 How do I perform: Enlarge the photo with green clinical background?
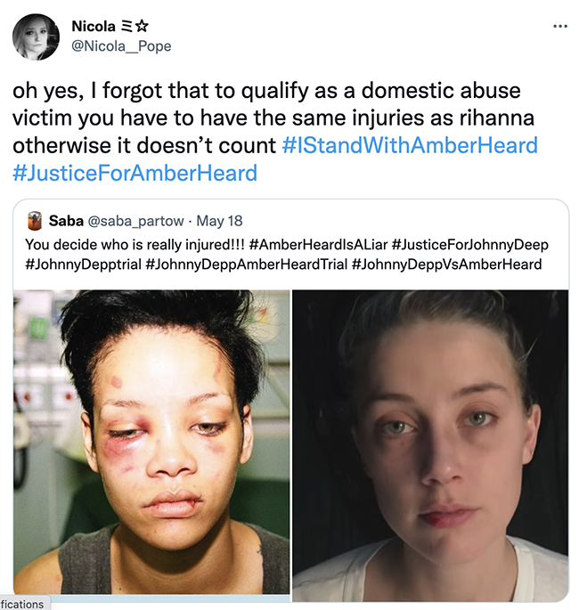point(151,442)
